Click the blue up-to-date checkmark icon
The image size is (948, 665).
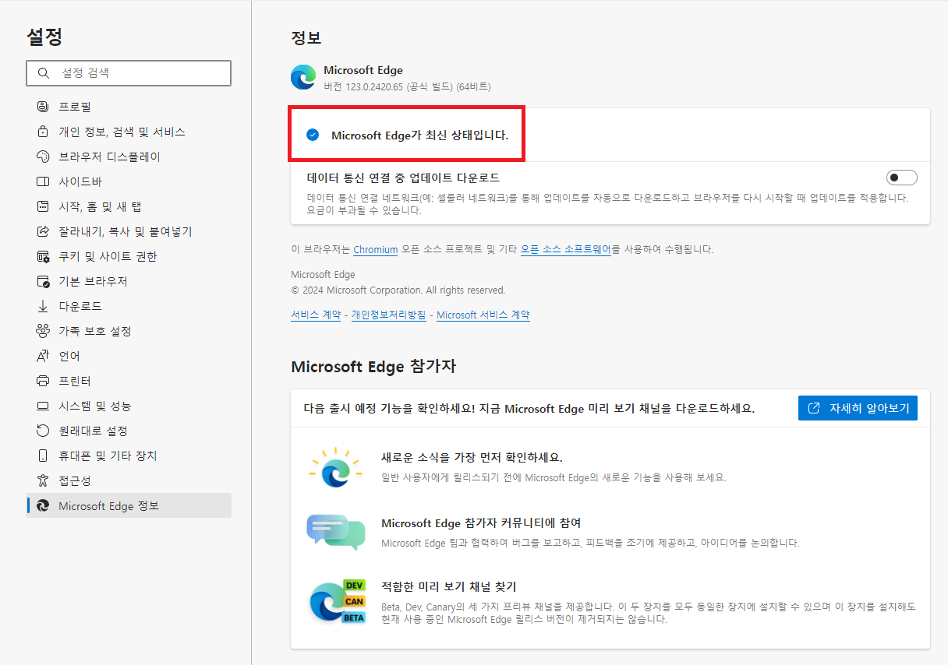[x=313, y=135]
